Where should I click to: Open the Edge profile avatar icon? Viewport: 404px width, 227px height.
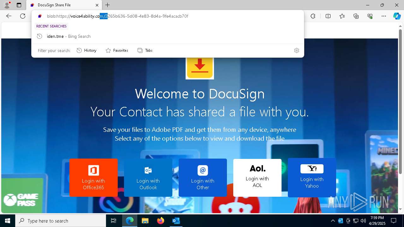click(x=7, y=5)
